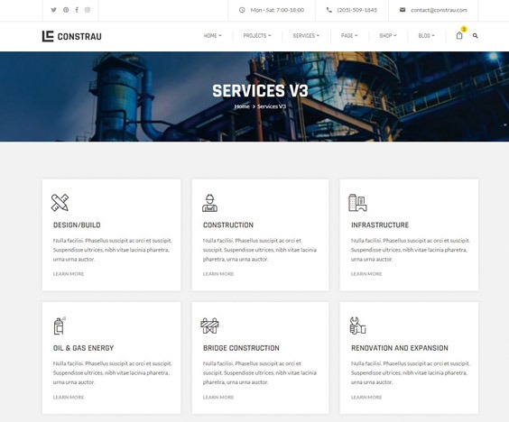Click the Bridge Construction barrier icon

click(209, 326)
